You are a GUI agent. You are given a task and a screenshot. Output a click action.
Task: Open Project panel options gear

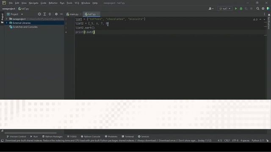coord(56,14)
